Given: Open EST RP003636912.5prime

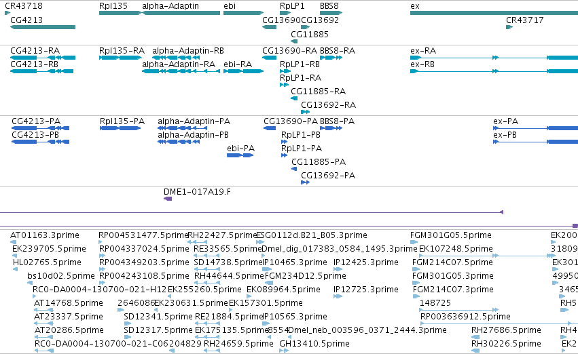Looking at the screenshot, I should point(465,317).
